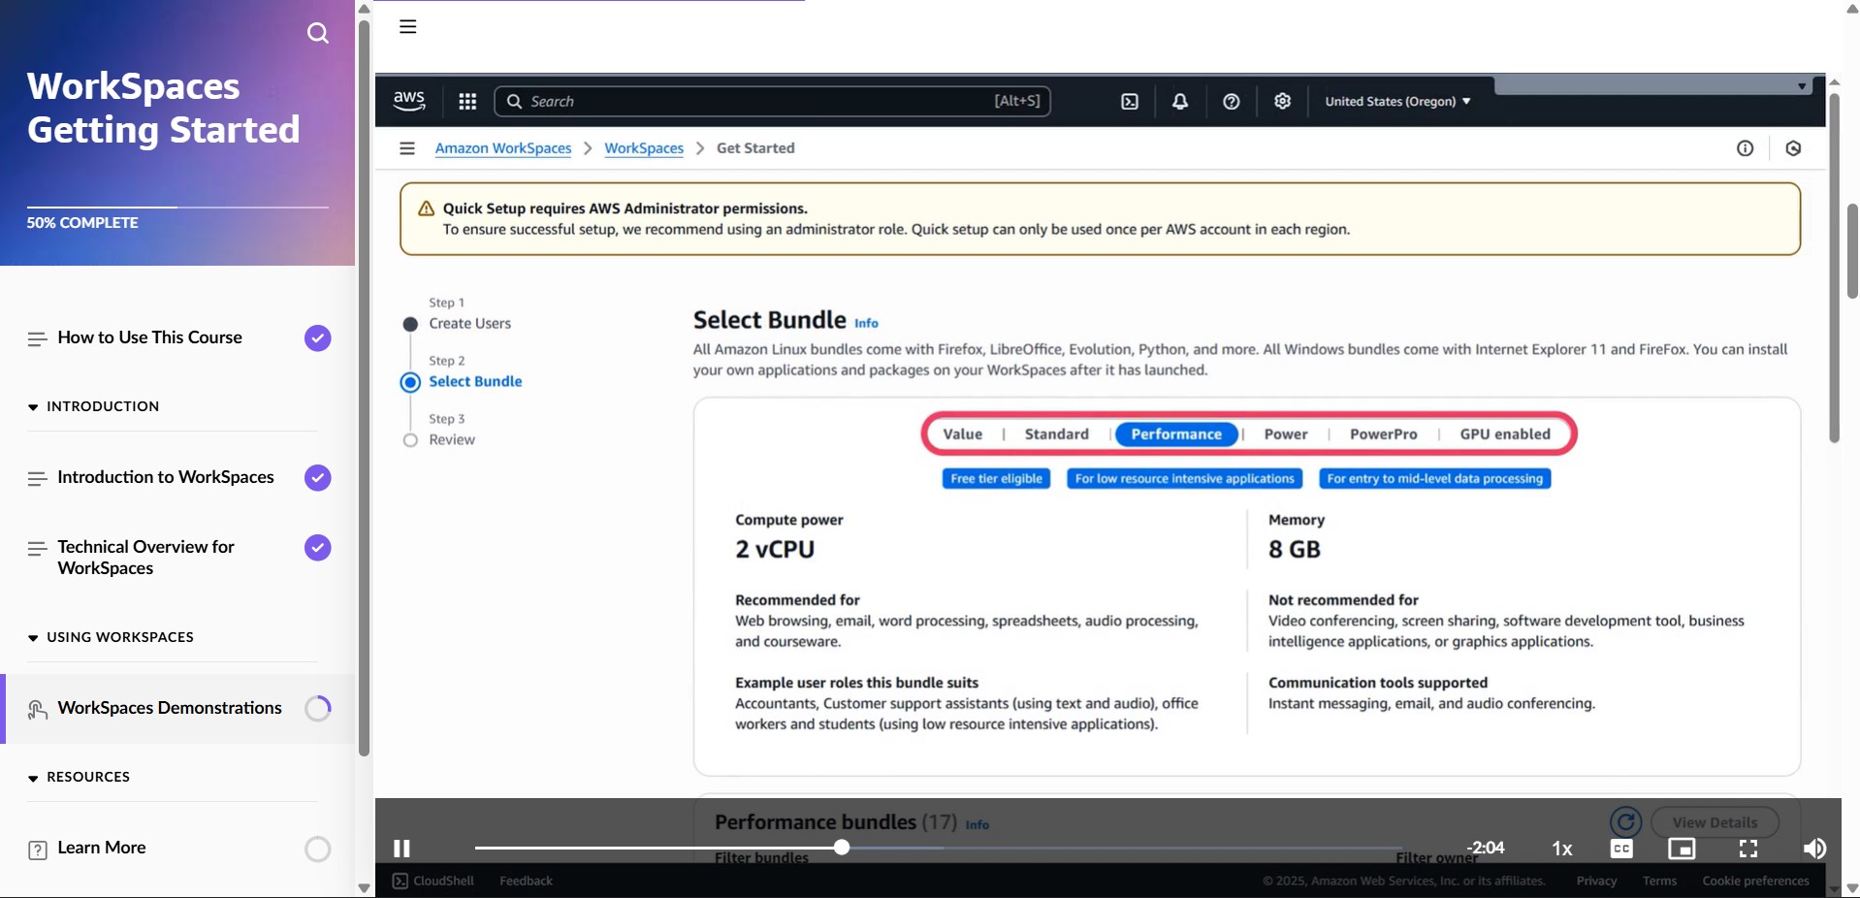The width and height of the screenshot is (1860, 898).
Task: Open the United States (Oregon) region dropdown
Action: [x=1397, y=101]
